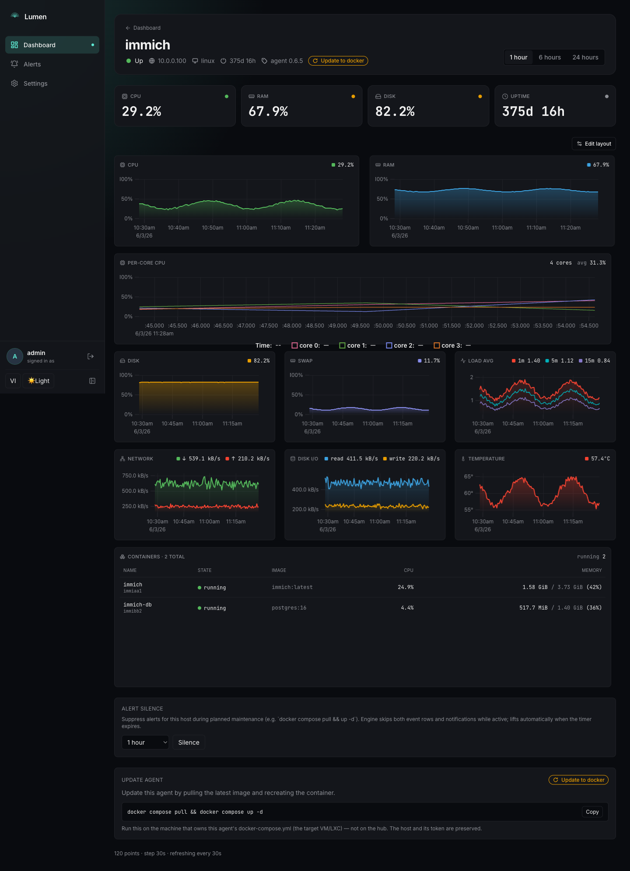Open the Alerts sidebar item
The image size is (630, 871).
tap(52, 64)
